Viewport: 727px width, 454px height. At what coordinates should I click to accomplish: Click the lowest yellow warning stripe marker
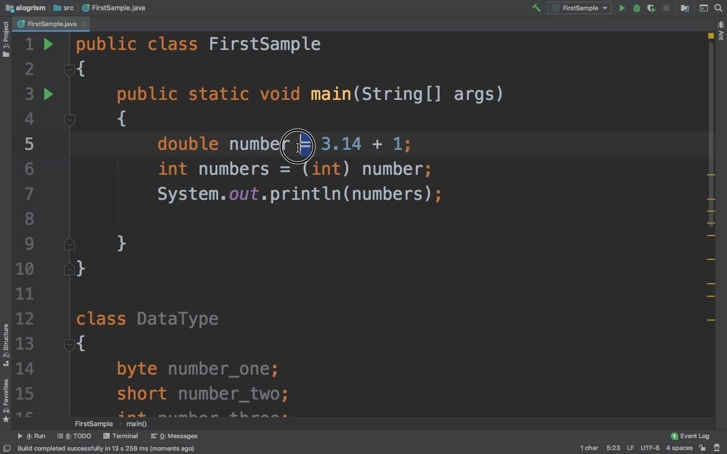711,320
